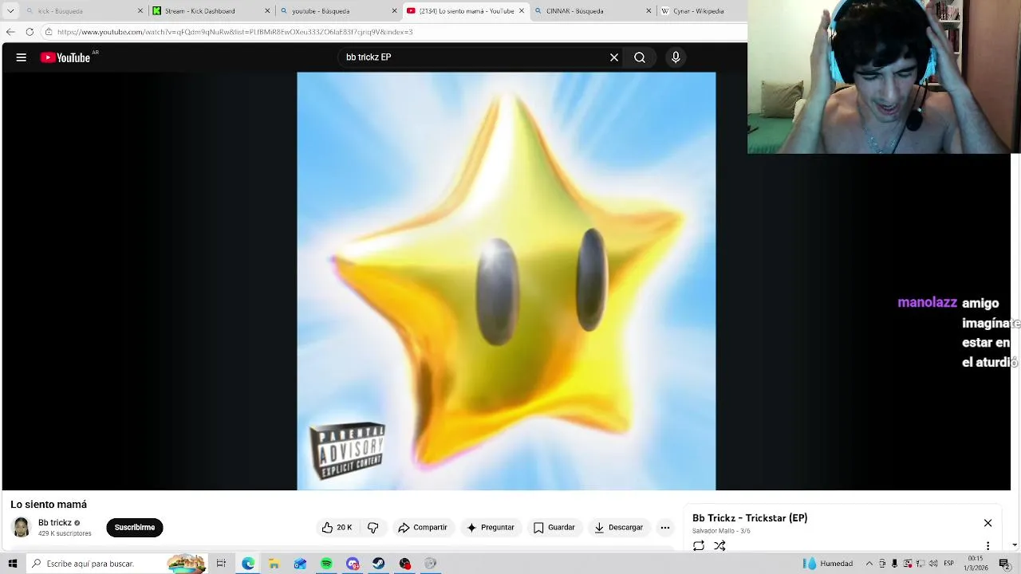Close the Kick Dashboard tab
The height and width of the screenshot is (574, 1021).
click(267, 11)
